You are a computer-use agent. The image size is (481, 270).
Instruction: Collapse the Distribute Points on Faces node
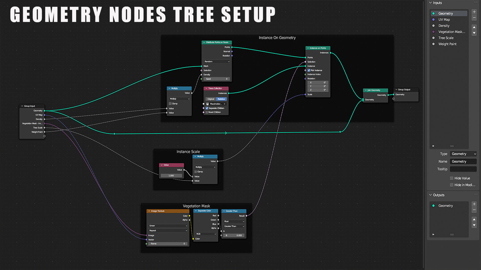click(x=204, y=42)
